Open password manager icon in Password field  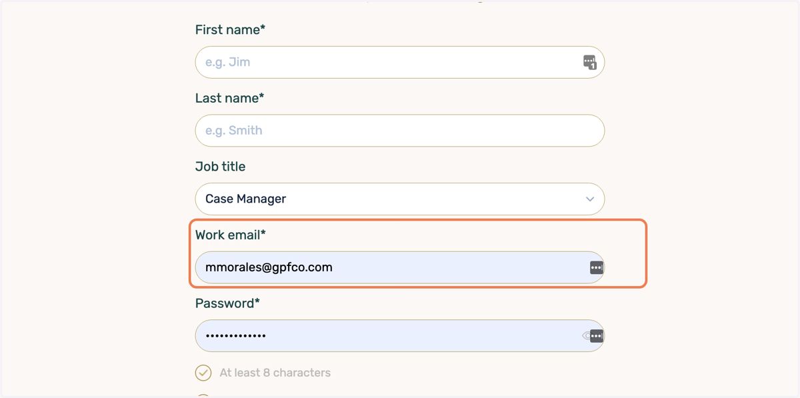click(597, 335)
